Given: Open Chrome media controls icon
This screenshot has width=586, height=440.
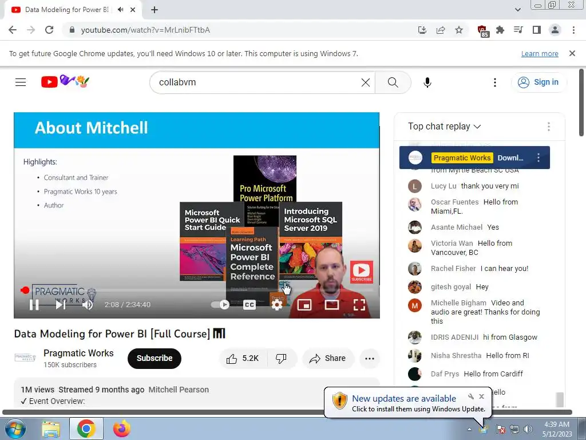Looking at the screenshot, I should [x=518, y=30].
